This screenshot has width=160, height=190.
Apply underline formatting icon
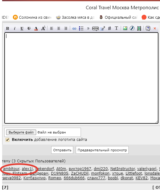(22, 28)
